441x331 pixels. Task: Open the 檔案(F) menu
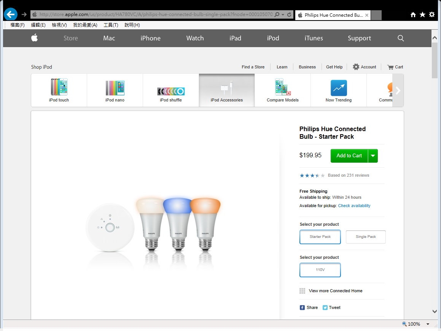click(x=18, y=25)
